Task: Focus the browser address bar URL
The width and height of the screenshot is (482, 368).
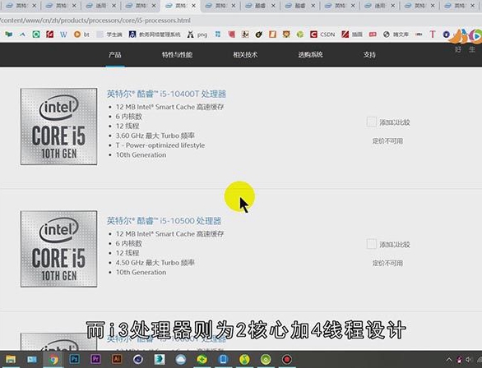Action: tap(95, 21)
